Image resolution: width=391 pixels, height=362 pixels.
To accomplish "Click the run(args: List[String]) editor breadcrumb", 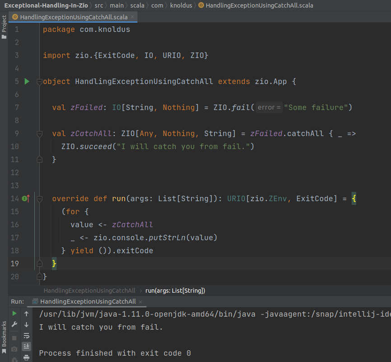I will tap(175, 291).
